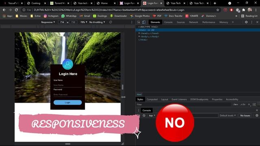Open console settings gear

point(257,116)
